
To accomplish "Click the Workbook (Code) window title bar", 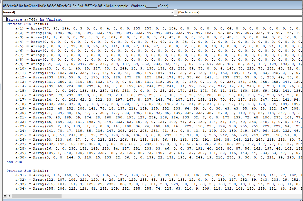I will pos(111,6).
